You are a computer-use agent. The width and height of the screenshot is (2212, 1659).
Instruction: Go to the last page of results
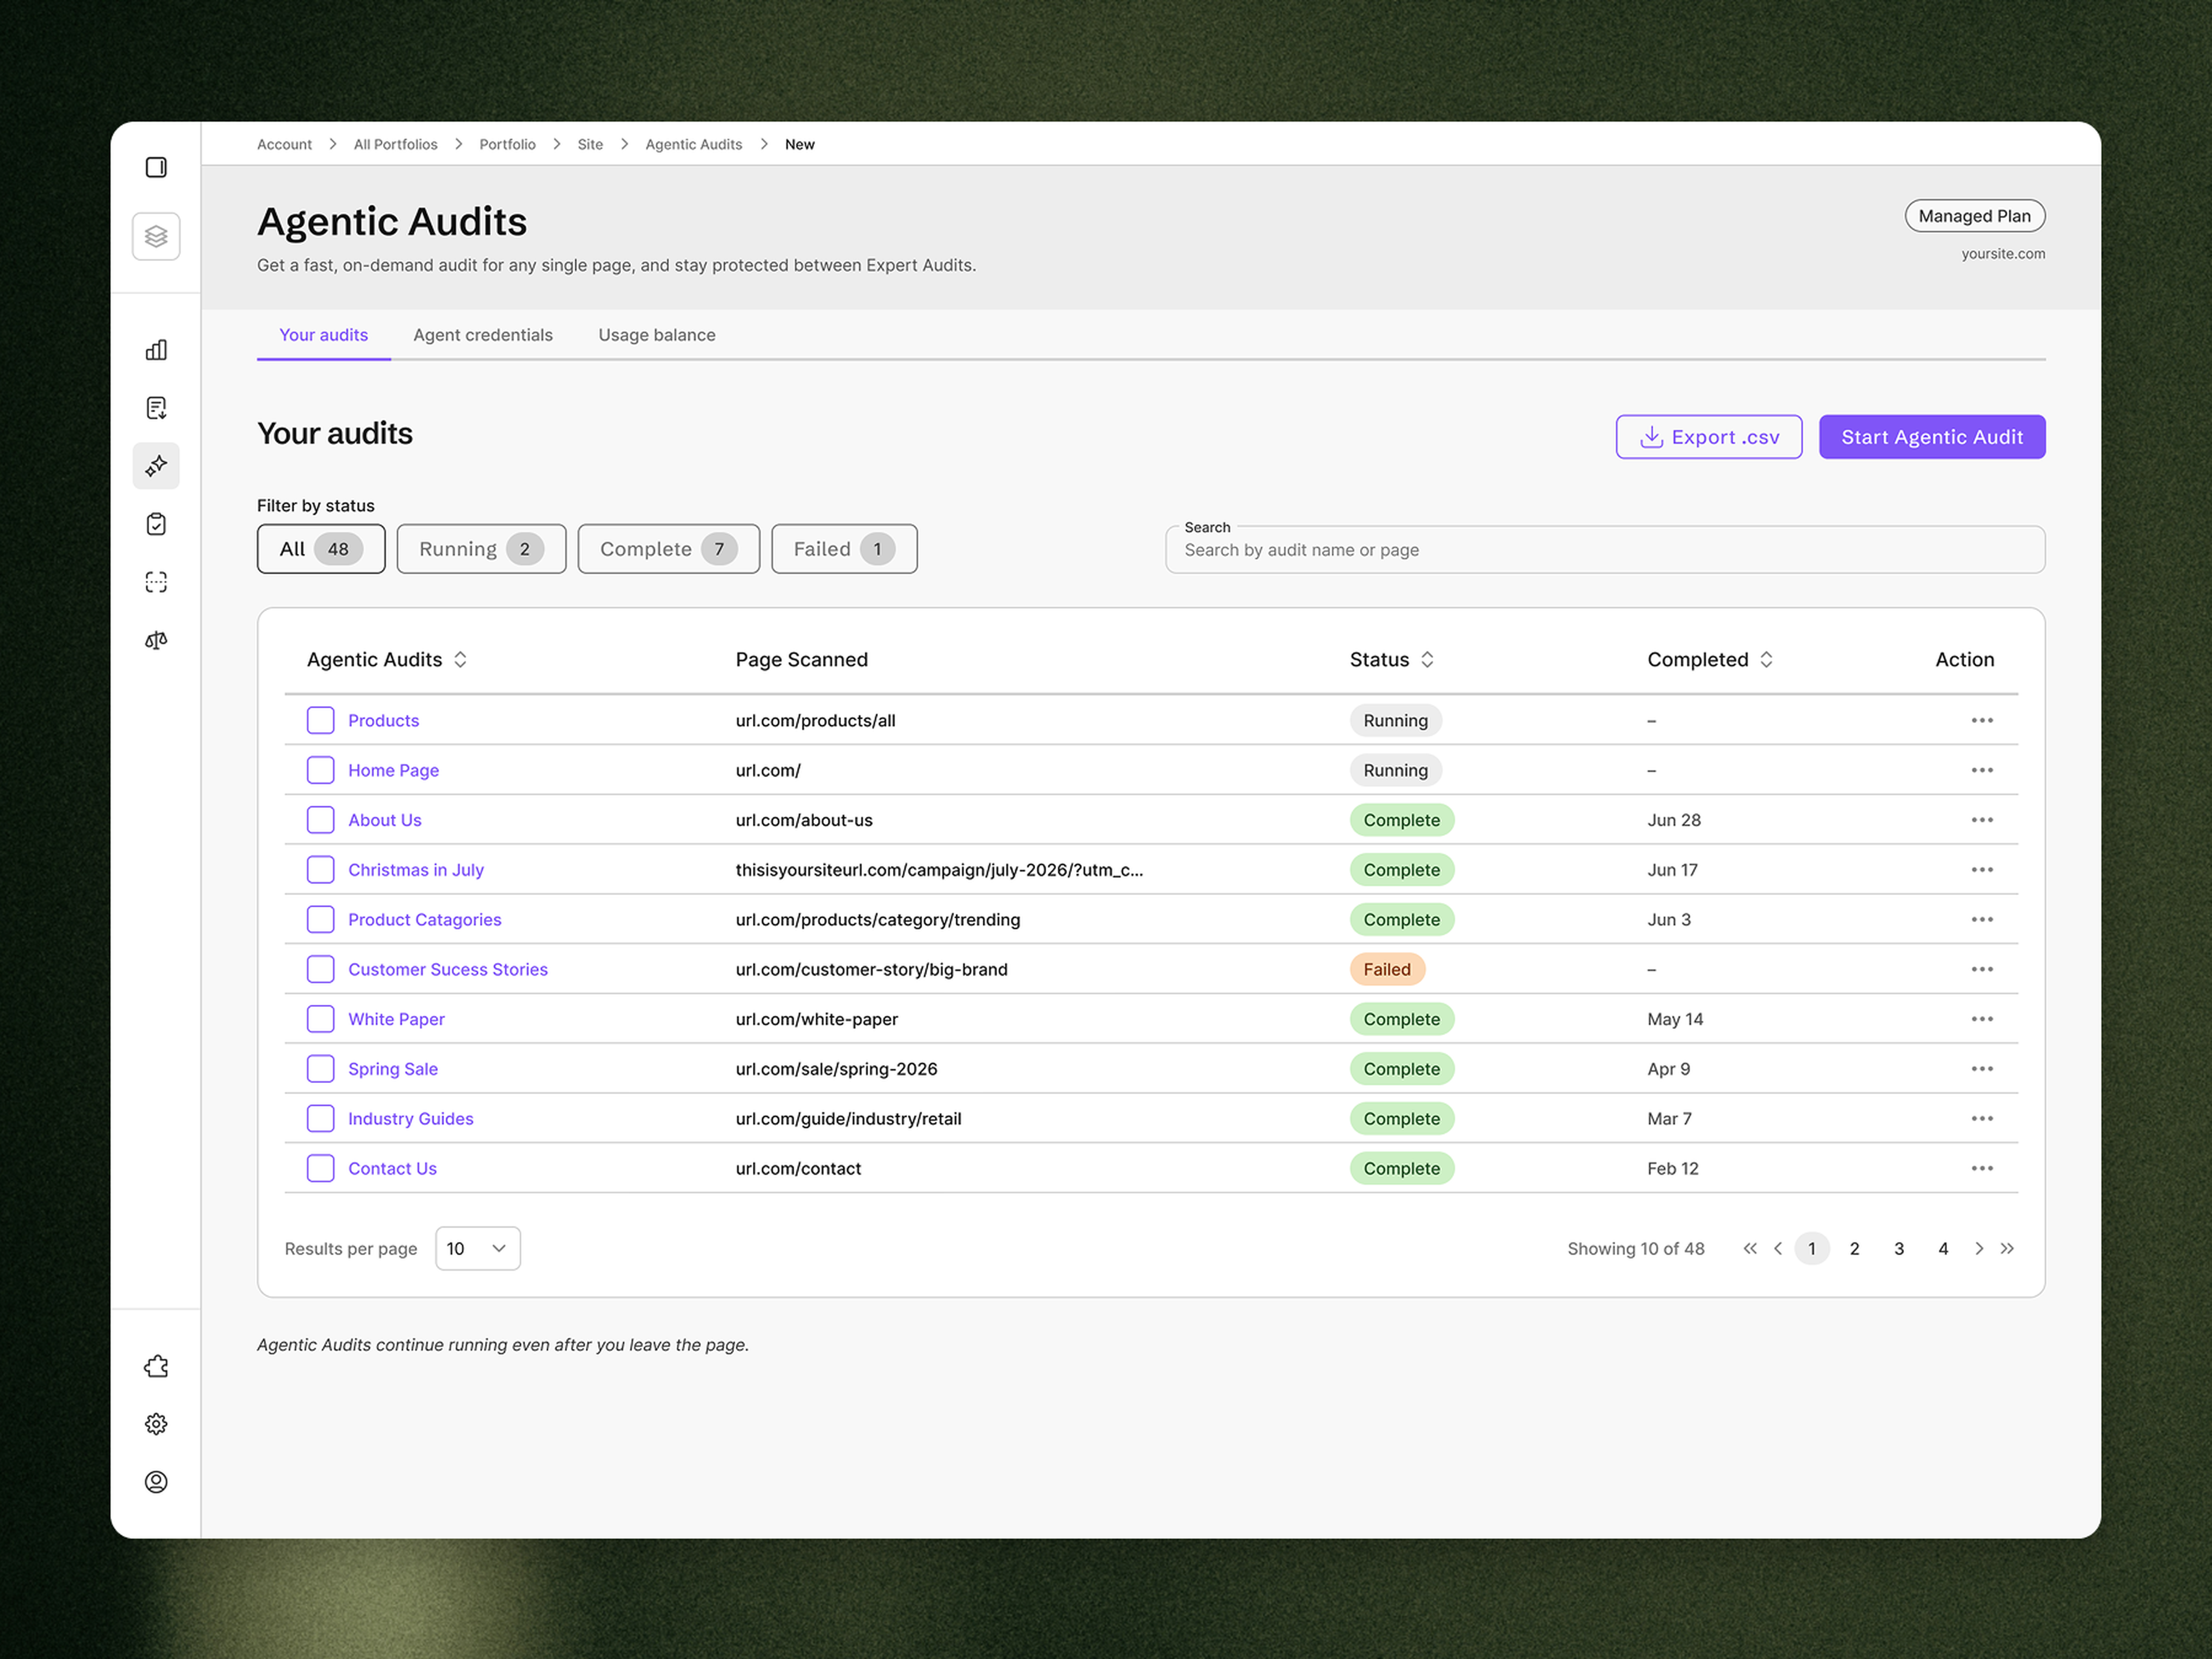(2007, 1248)
